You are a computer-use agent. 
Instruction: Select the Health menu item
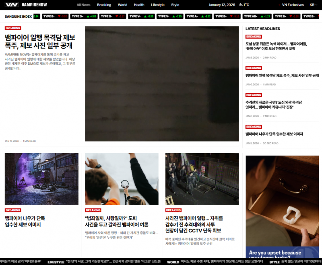coord(139,5)
